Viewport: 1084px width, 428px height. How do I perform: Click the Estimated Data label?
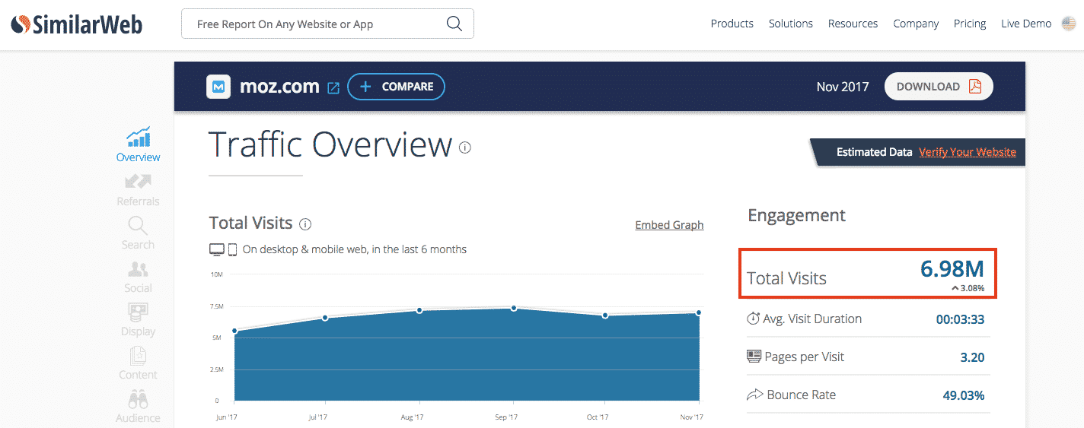click(874, 152)
